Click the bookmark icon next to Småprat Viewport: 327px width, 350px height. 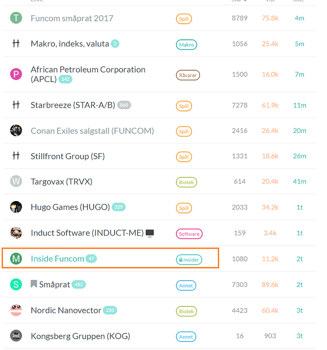(34, 284)
